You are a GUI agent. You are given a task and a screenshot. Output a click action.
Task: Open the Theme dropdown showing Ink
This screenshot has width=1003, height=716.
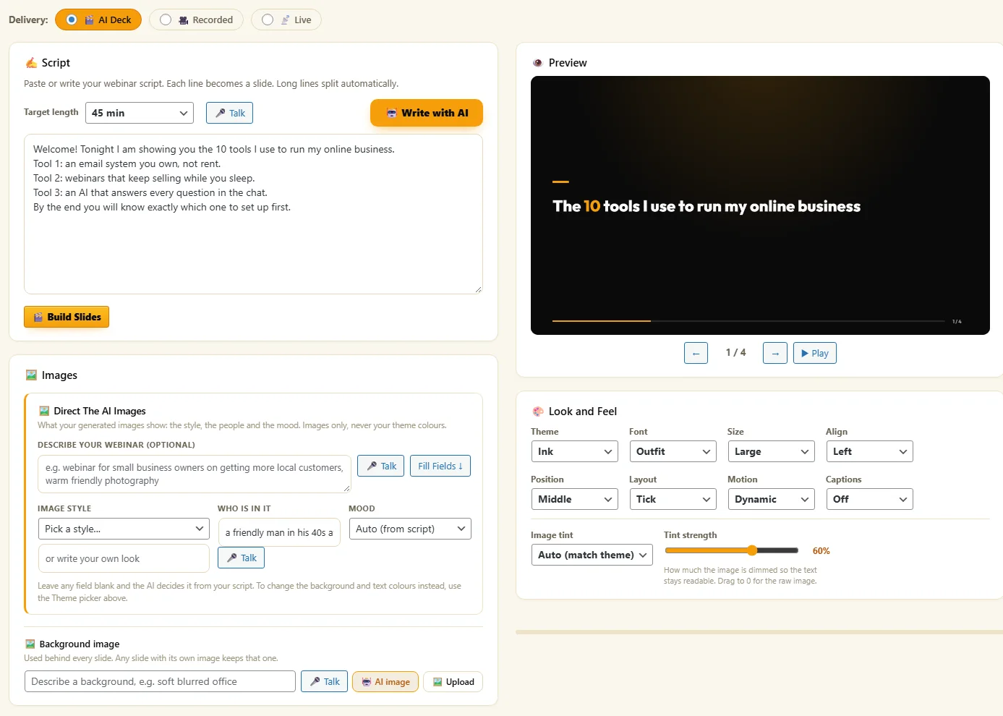pyautogui.click(x=574, y=451)
